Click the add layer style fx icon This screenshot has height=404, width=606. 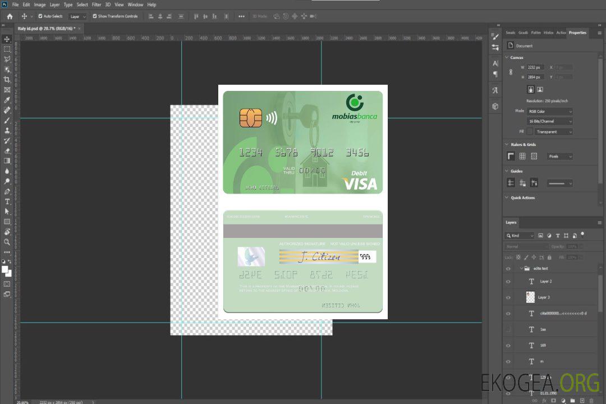click(544, 401)
